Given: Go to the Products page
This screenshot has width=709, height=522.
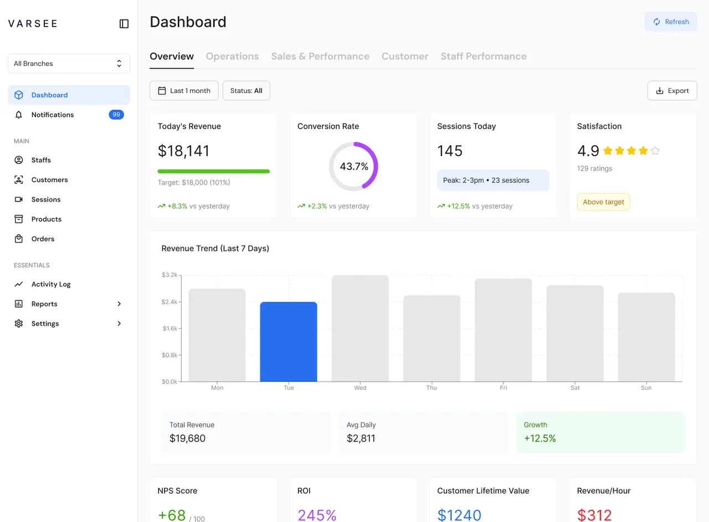Looking at the screenshot, I should (69, 219).
